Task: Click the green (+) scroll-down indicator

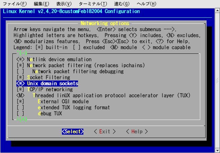Action: coord(22,119)
